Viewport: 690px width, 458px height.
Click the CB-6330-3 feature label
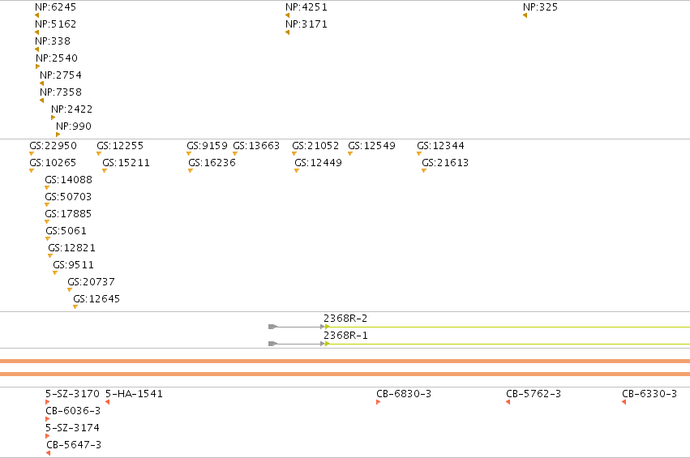coord(649,394)
